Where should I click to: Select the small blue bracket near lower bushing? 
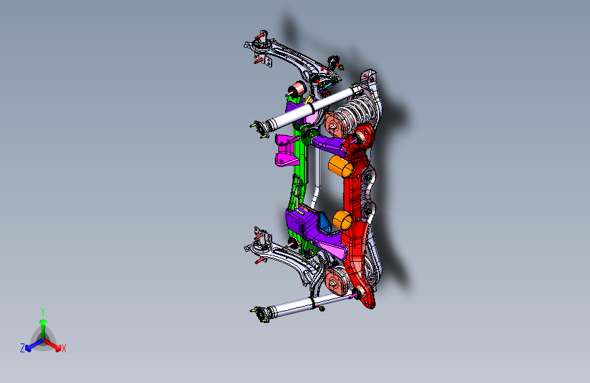pos(325,223)
